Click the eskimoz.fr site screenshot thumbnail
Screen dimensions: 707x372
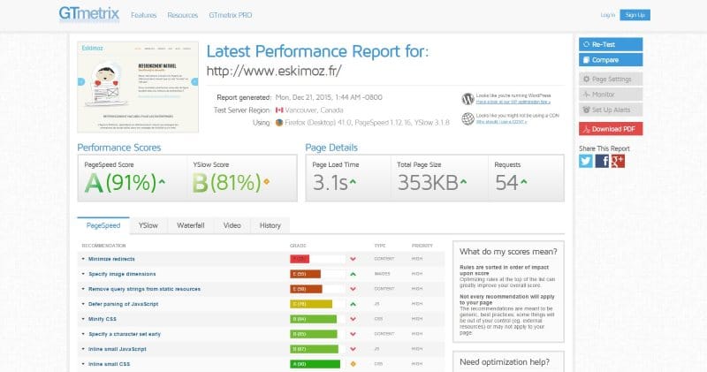tap(138, 87)
